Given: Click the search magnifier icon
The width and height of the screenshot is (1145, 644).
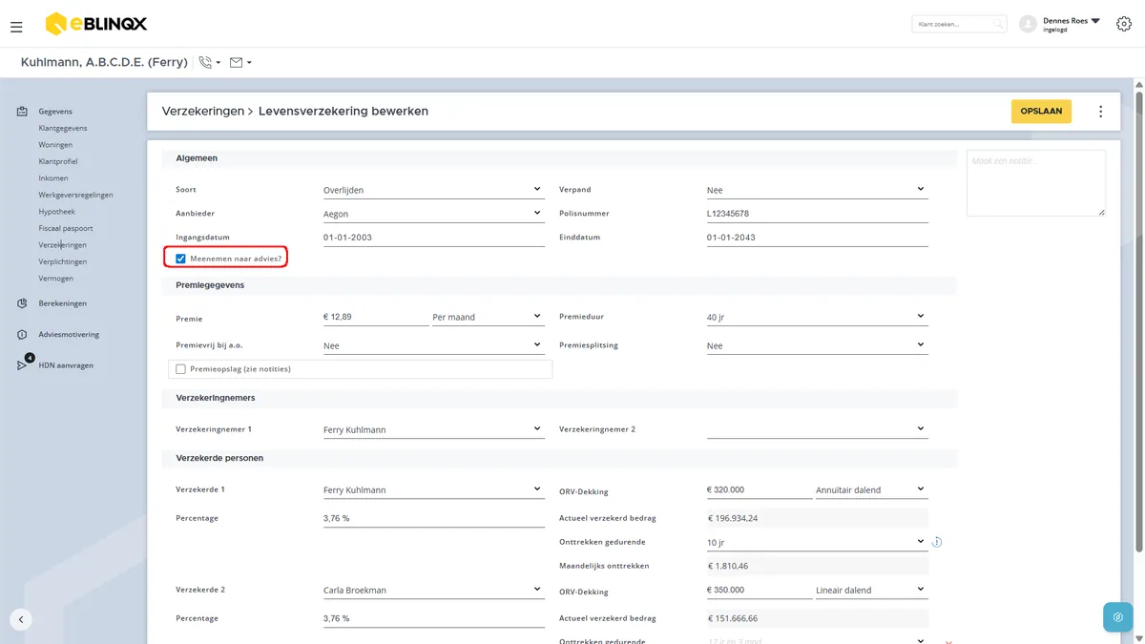Looking at the screenshot, I should pos(998,24).
